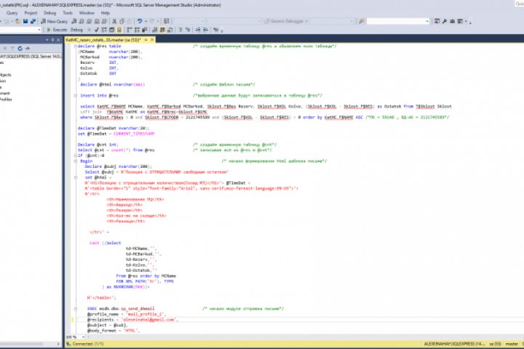Open the Window menu
This screenshot has height=349, width=524.
pos(86,12)
